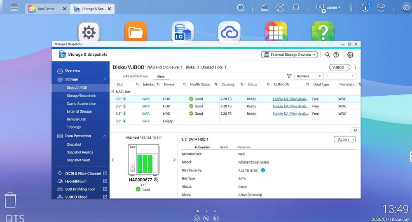Open the Prediction tab in disk details
The height and width of the screenshot is (222, 412).
click(x=244, y=147)
